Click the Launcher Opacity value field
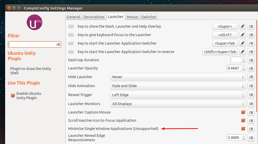Image resolution: width=258 pixels, height=144 pixels. click(234, 68)
